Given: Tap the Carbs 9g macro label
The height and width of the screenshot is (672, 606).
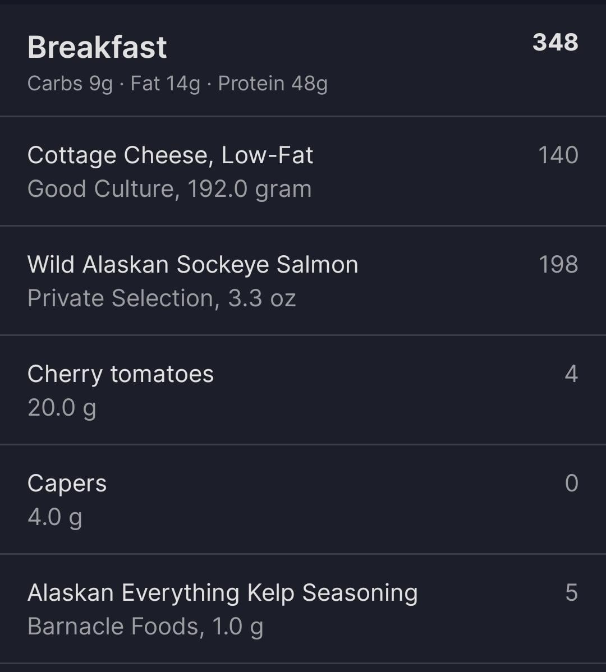Looking at the screenshot, I should [x=70, y=84].
